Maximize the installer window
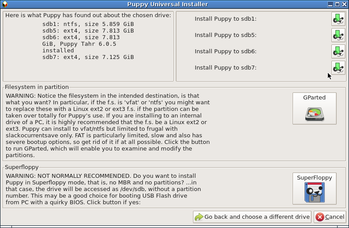 click(338, 4)
